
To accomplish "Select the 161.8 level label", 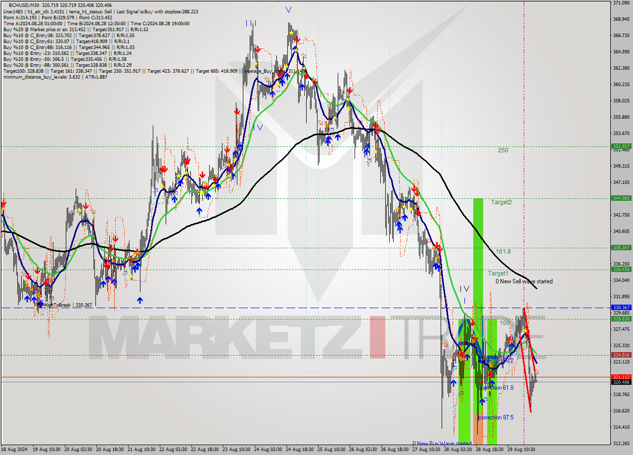I will pos(503,252).
